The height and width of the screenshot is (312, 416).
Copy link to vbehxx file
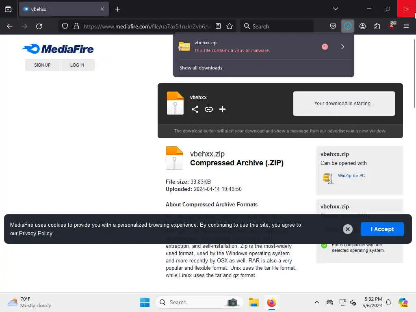tap(209, 109)
